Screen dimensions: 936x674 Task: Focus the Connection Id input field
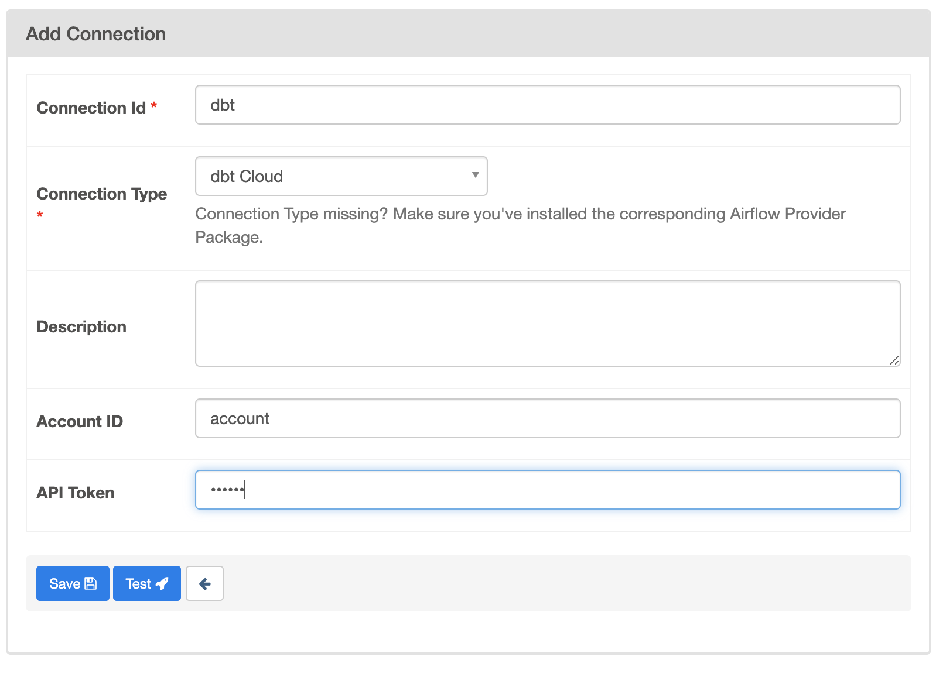547,105
